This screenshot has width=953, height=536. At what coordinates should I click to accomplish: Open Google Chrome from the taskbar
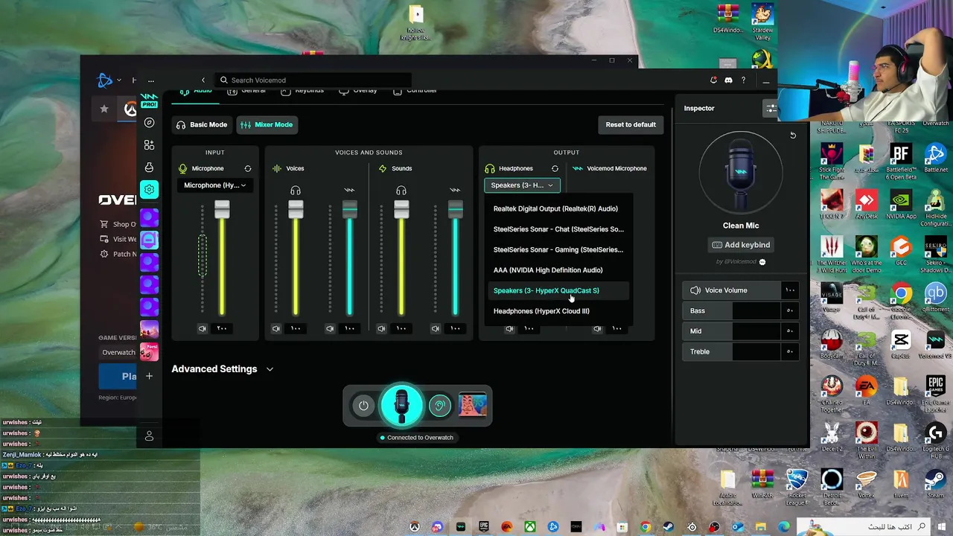646,527
